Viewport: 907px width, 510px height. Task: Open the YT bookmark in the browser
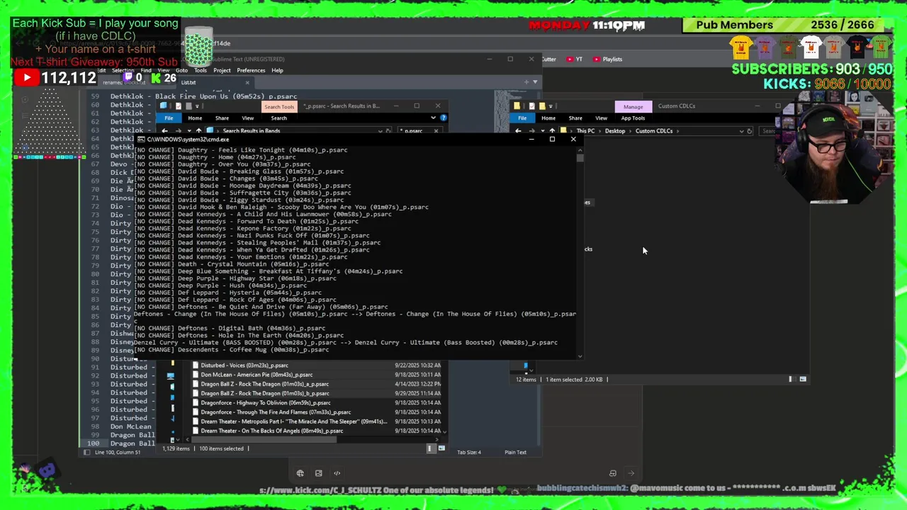click(575, 59)
